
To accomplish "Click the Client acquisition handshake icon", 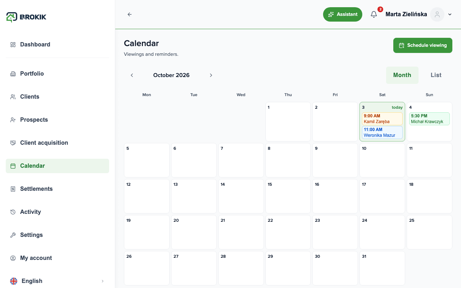I will pyautogui.click(x=13, y=143).
